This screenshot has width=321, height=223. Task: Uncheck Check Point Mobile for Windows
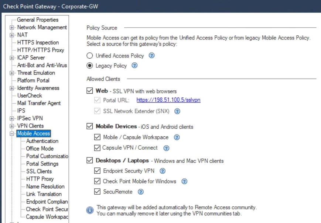97,181
